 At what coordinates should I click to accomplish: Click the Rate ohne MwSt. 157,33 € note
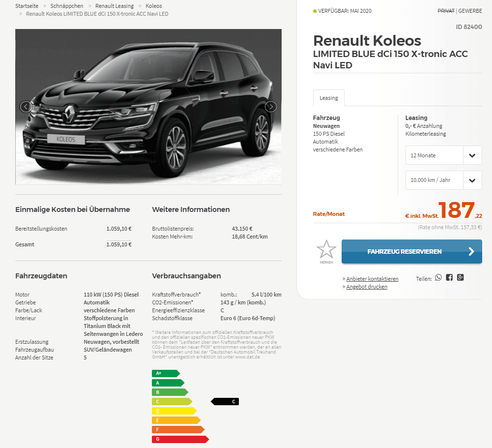pos(450,227)
